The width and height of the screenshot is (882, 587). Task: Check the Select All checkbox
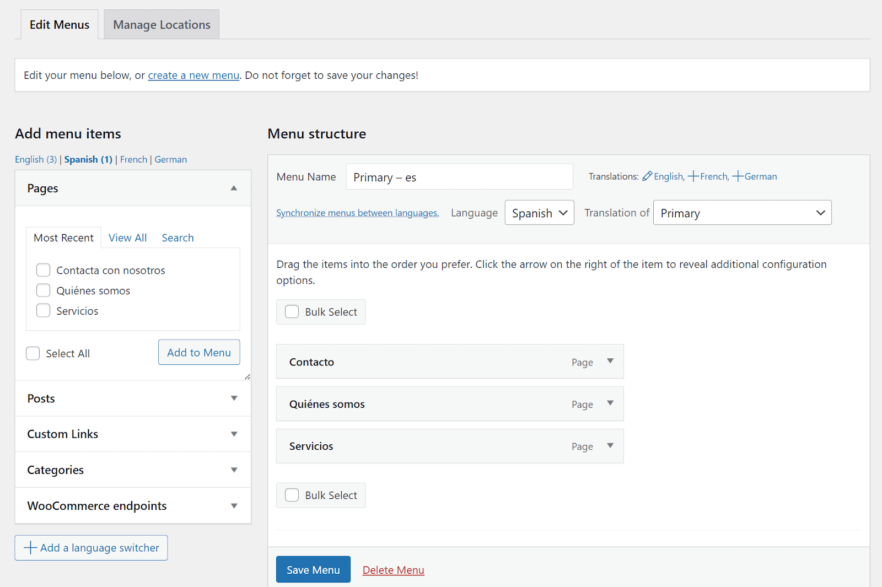(x=33, y=353)
